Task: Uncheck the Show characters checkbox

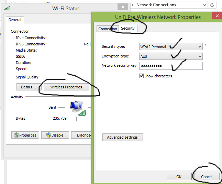Action: coord(142,76)
